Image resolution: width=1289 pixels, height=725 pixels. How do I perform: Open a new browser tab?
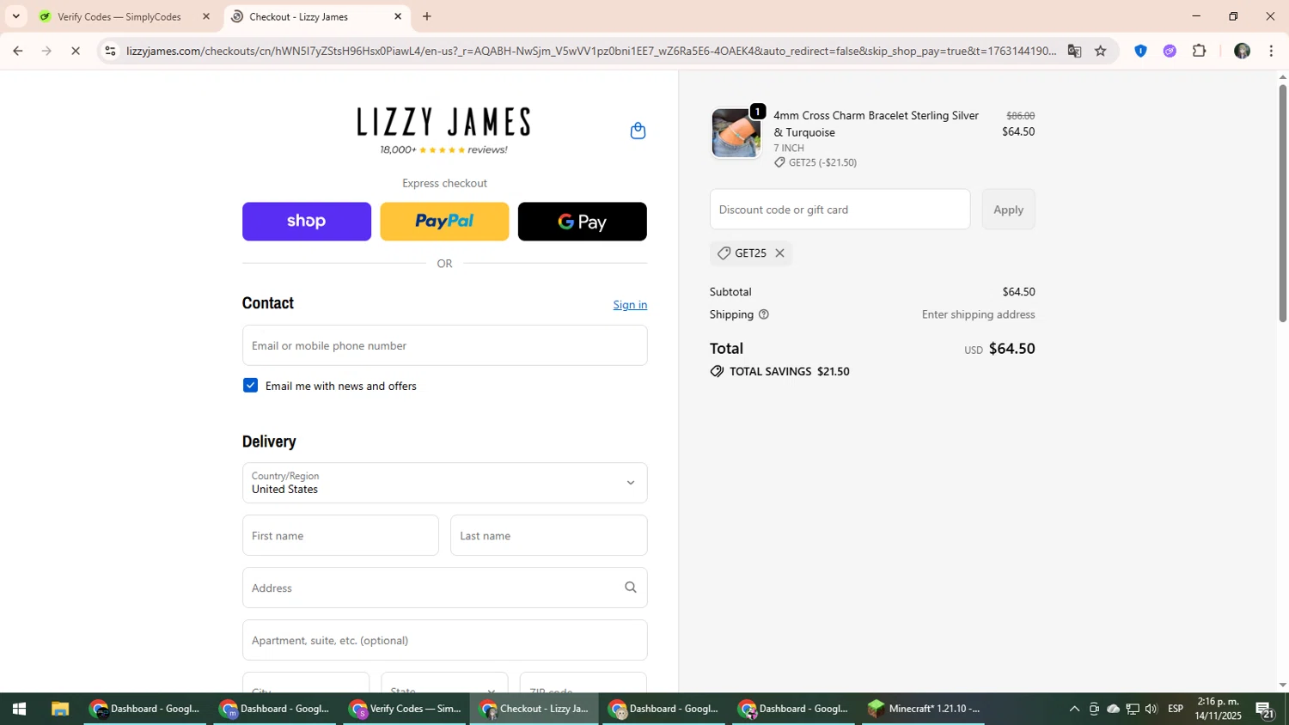pos(427,16)
